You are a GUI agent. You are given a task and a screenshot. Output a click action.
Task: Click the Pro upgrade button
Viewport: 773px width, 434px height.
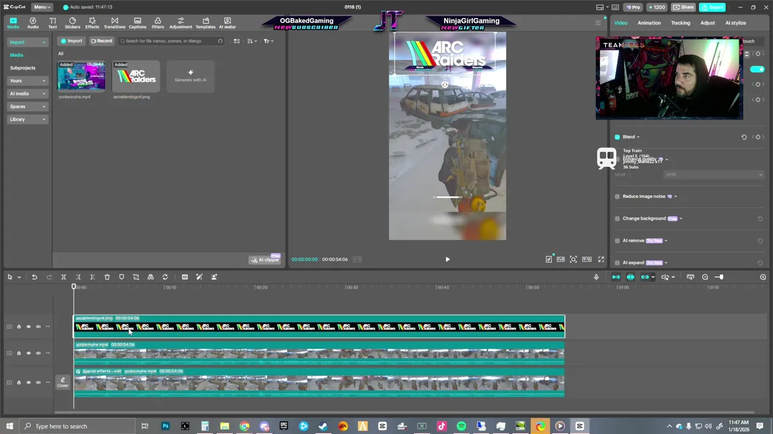click(633, 7)
